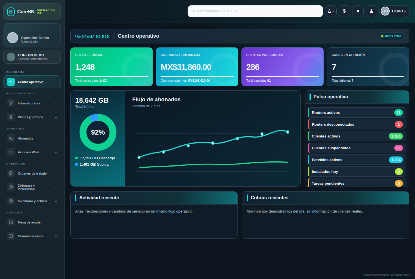
Task: Click the Mesa de ayuda headset icon
Action: tap(11, 222)
